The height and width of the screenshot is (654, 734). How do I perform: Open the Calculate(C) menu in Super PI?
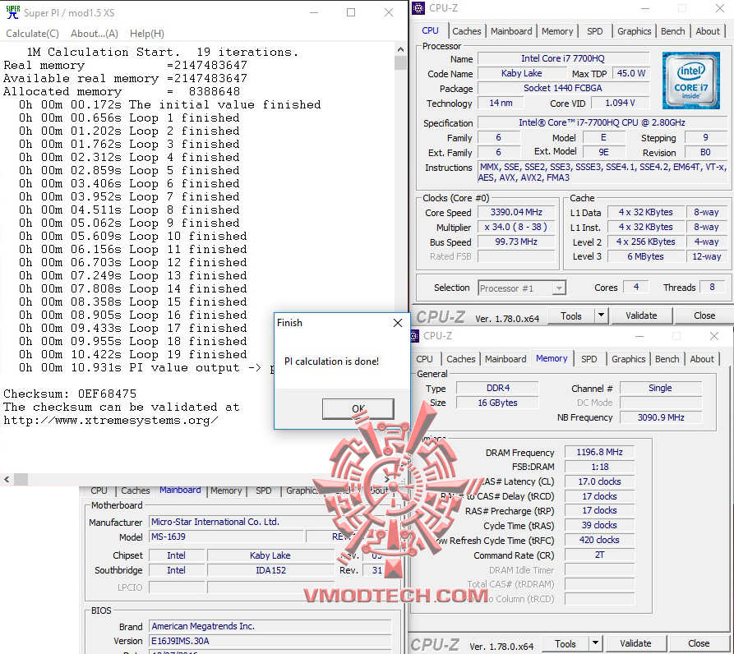32,34
